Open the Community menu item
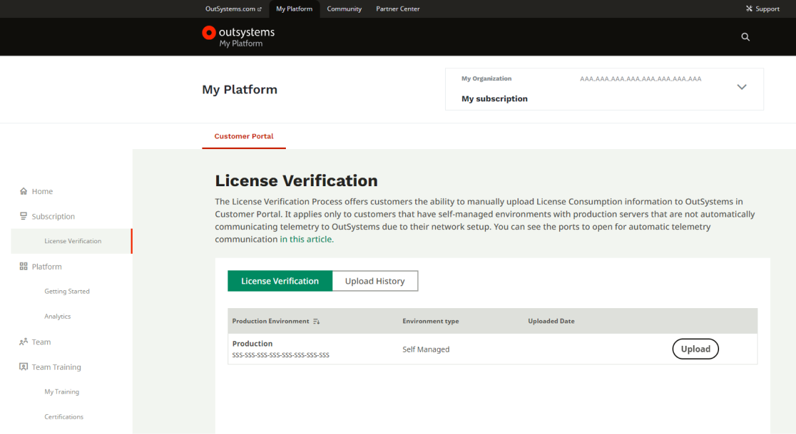Image resolution: width=796 pixels, height=434 pixels. [x=344, y=9]
